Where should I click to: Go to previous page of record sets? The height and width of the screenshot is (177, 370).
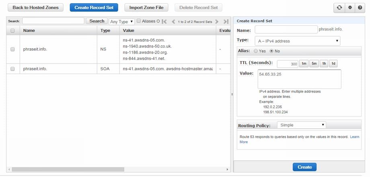[x=173, y=22]
